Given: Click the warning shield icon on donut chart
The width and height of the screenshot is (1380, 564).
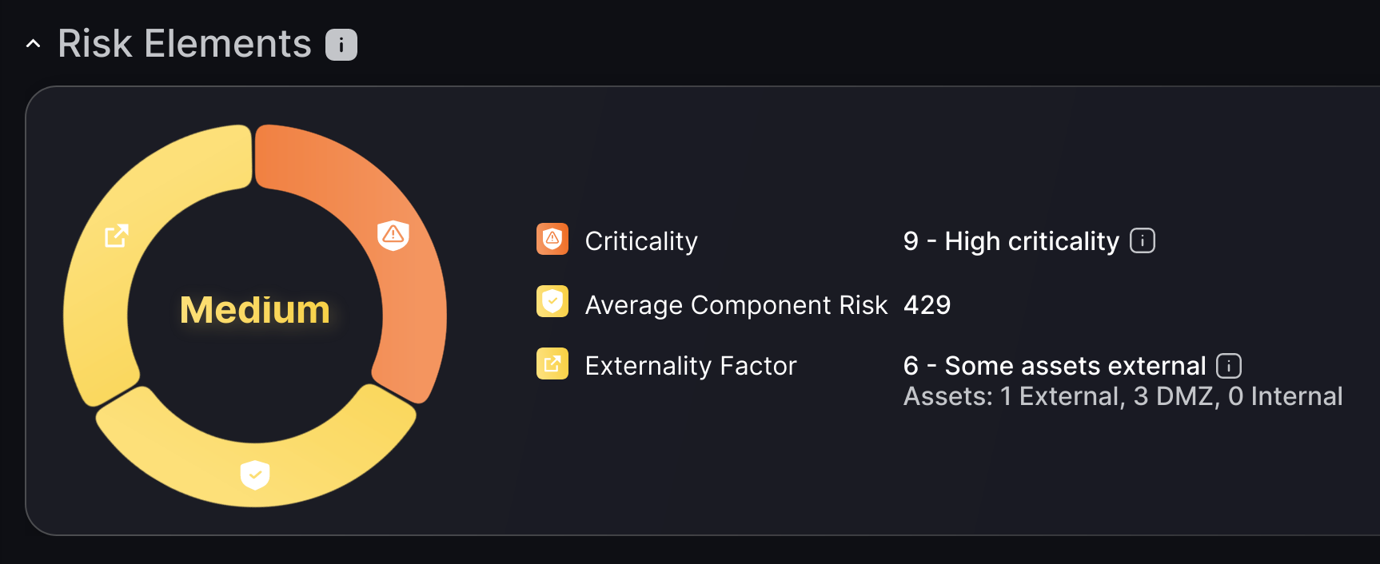Looking at the screenshot, I should click(393, 235).
